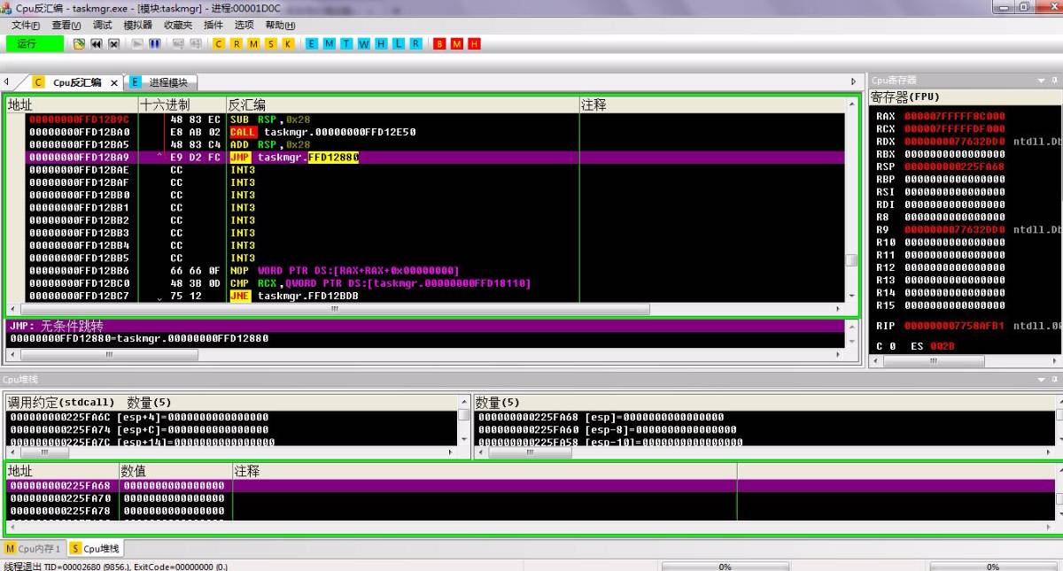Click the run (play) toolbar icon
The width and height of the screenshot is (1063, 571).
137,43
